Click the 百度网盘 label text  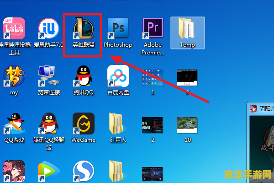[118, 92]
